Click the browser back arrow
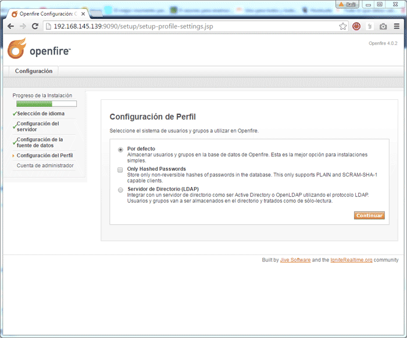 10,26
